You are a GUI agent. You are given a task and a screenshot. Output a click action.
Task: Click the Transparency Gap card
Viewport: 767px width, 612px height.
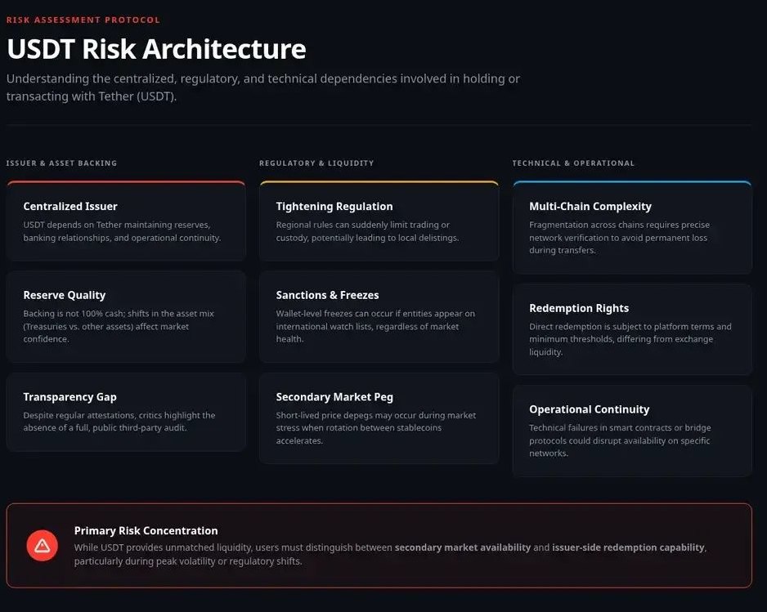[x=126, y=412]
